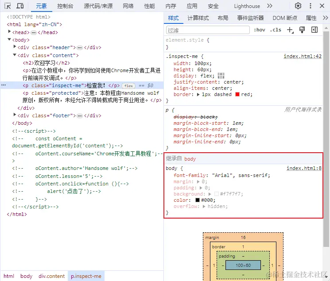330x281 pixels.
Task: Close the DevTools panel
Action: point(322,6)
